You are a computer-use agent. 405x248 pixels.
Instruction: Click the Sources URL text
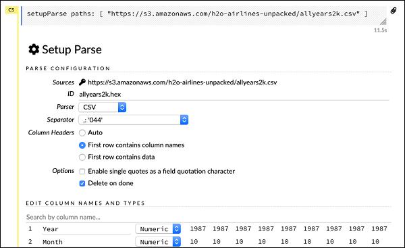[x=182, y=82]
